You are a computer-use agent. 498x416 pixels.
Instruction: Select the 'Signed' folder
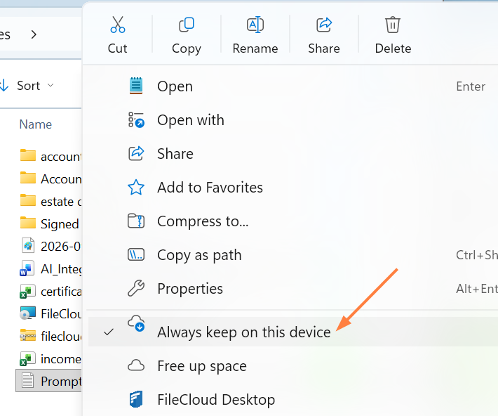point(51,223)
